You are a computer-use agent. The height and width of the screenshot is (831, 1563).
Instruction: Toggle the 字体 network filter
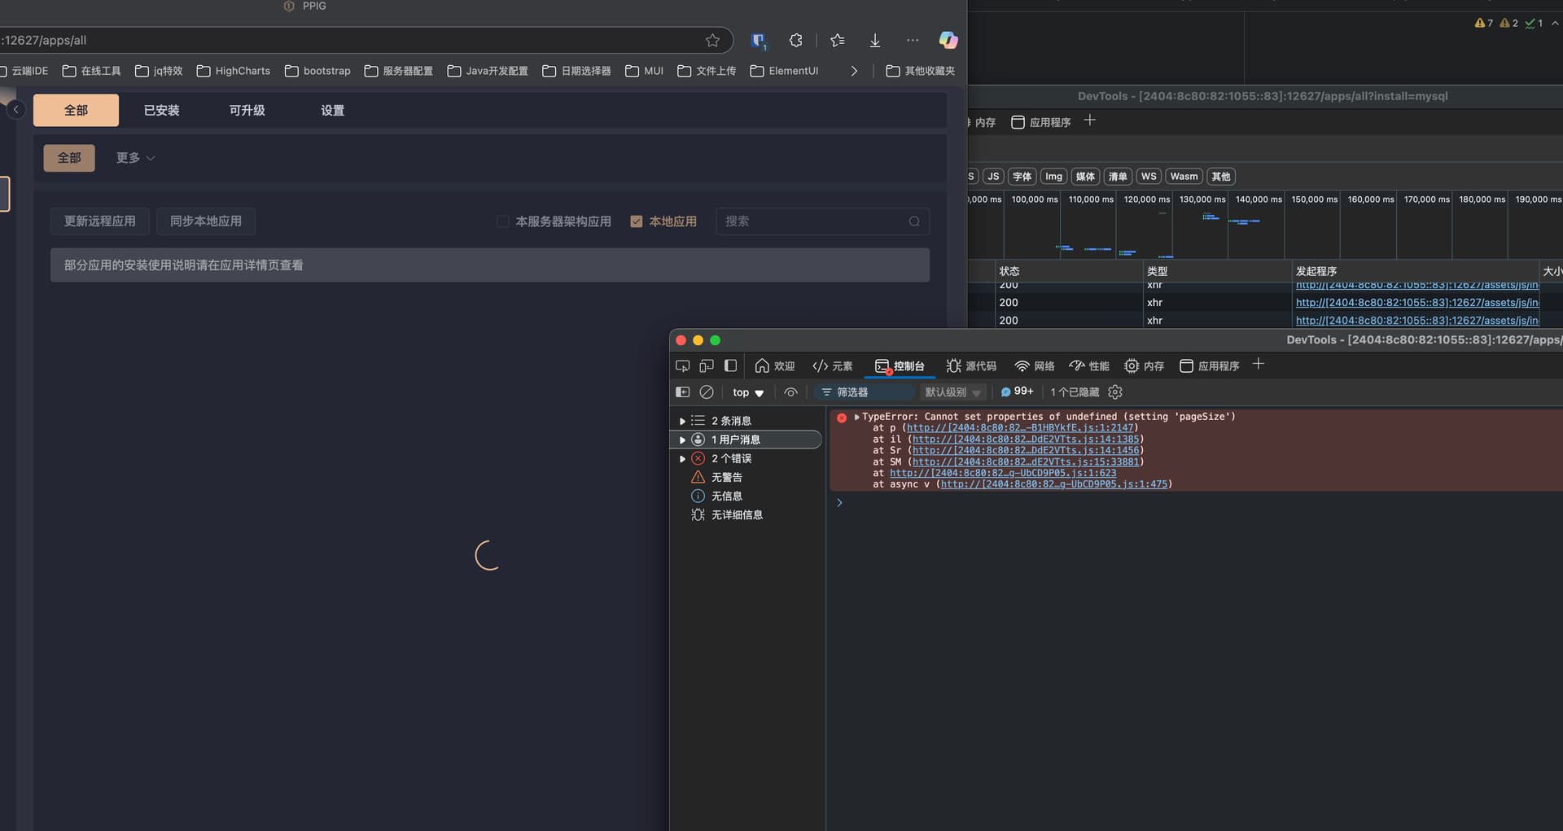tap(1022, 177)
